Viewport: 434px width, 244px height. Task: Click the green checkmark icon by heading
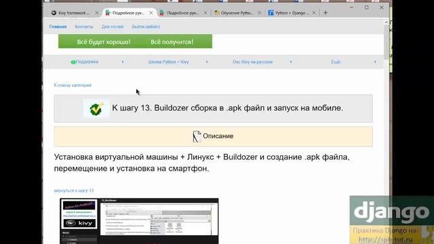click(x=96, y=108)
